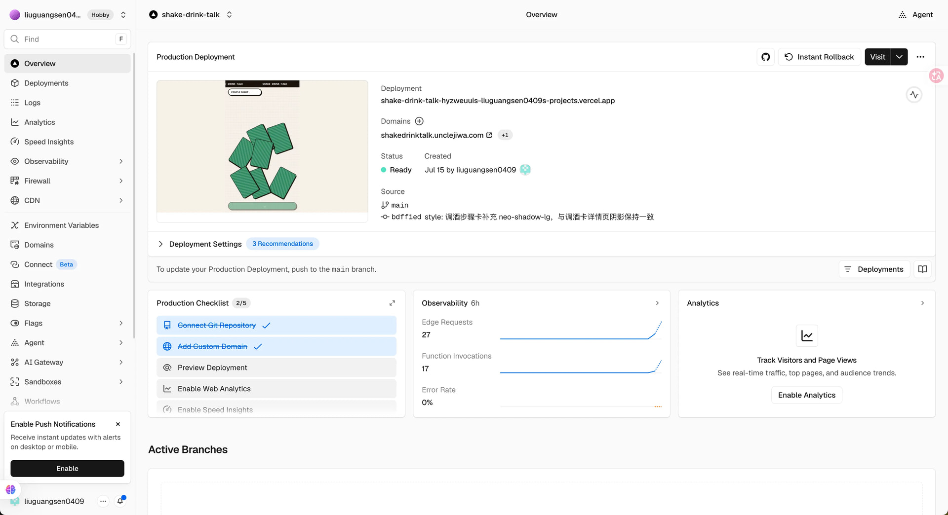Open Connect Beta page
Screen dimensions: 948x515
point(67,264)
